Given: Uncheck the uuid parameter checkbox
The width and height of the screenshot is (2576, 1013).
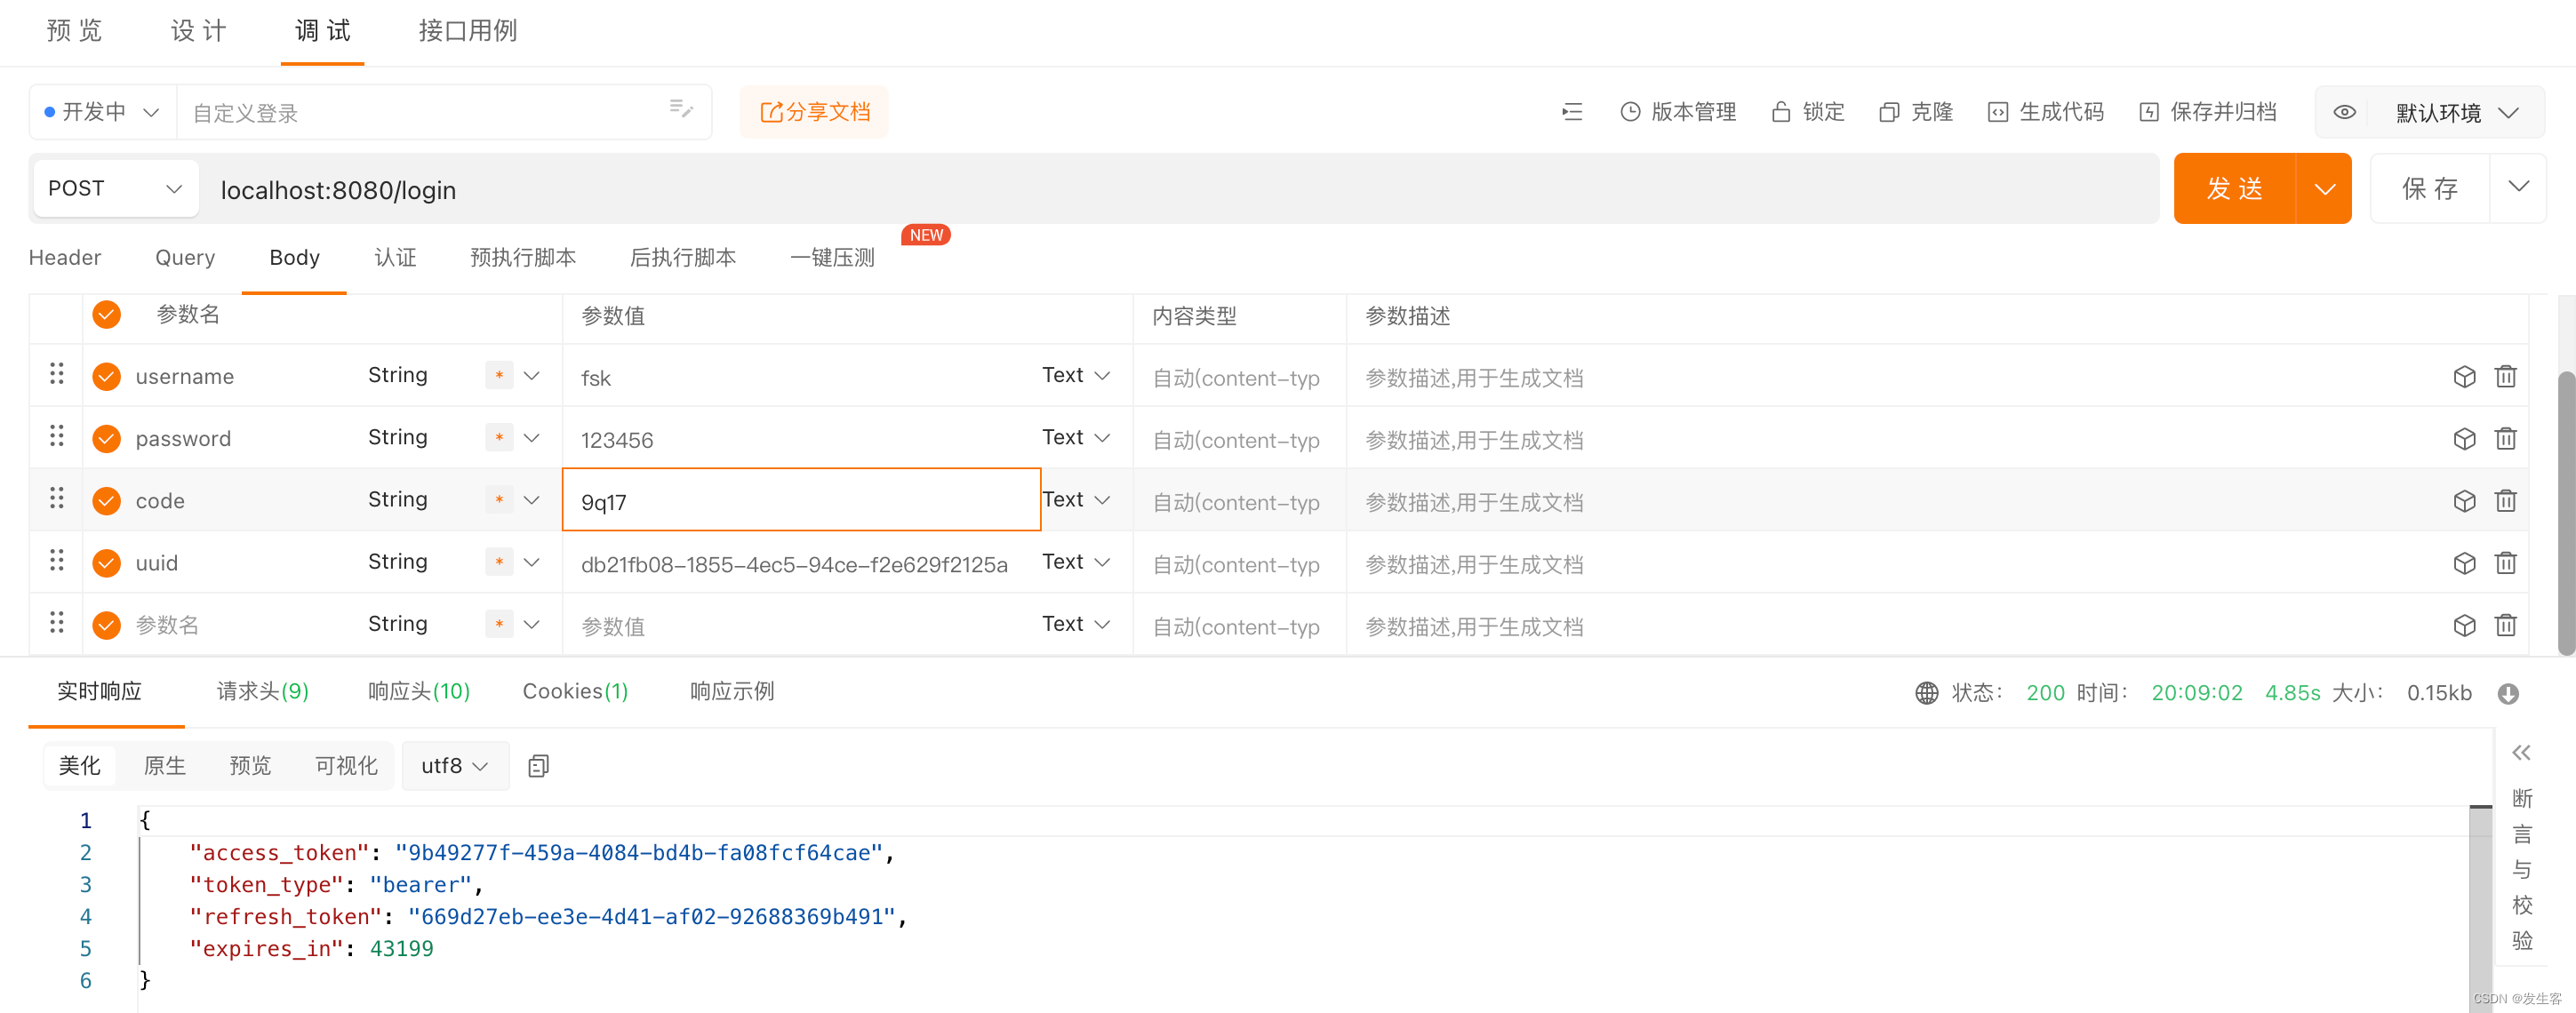Looking at the screenshot, I should (107, 563).
